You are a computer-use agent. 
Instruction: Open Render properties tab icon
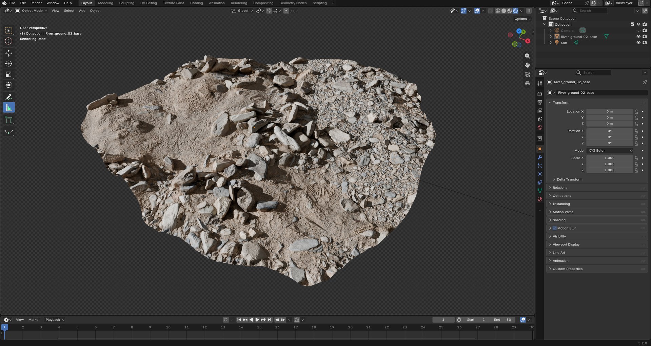click(540, 94)
